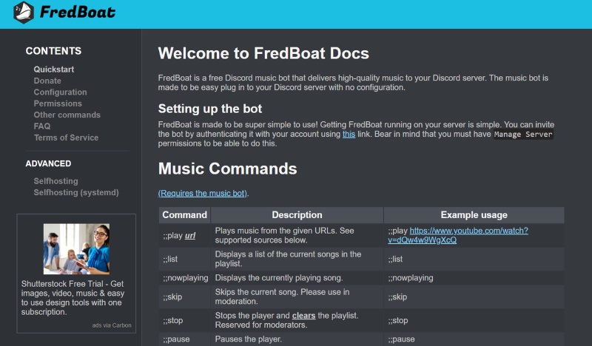This screenshot has height=346, width=592.
Task: Click the 'ads via Carbon' link
Action: coord(112,325)
